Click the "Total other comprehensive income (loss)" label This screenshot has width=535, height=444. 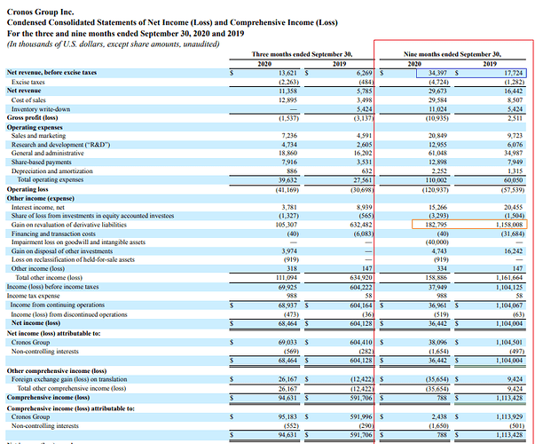(x=72, y=388)
